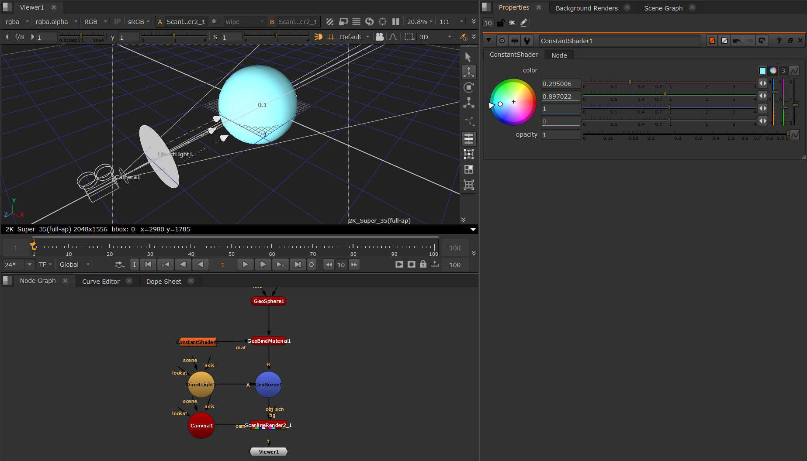Viewport: 807px width, 461px height.
Task: Select the 3D rotate tool
Action: pos(468,87)
